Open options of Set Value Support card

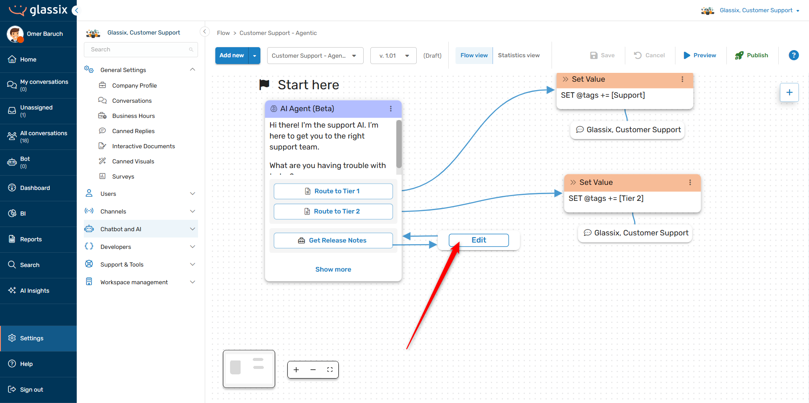tap(682, 79)
